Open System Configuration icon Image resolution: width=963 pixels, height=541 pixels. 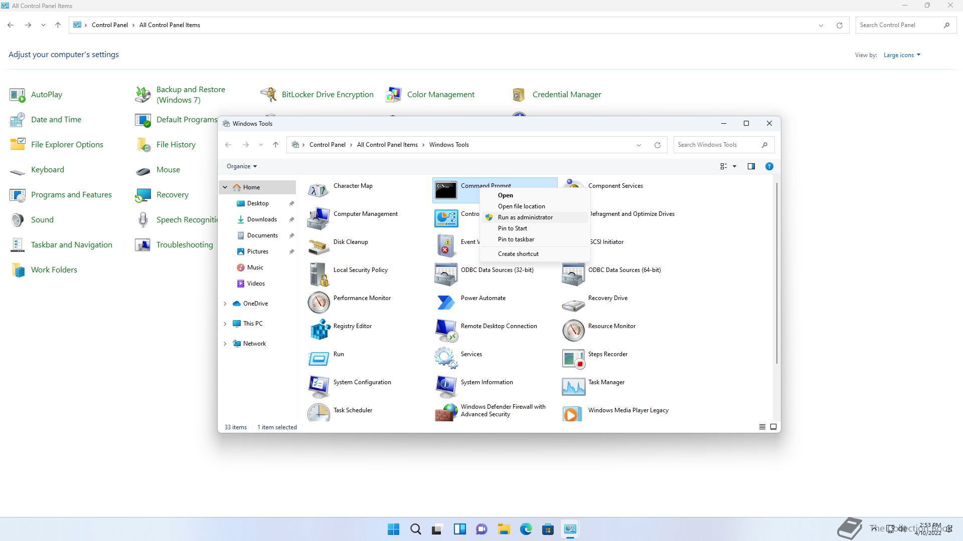coord(318,386)
